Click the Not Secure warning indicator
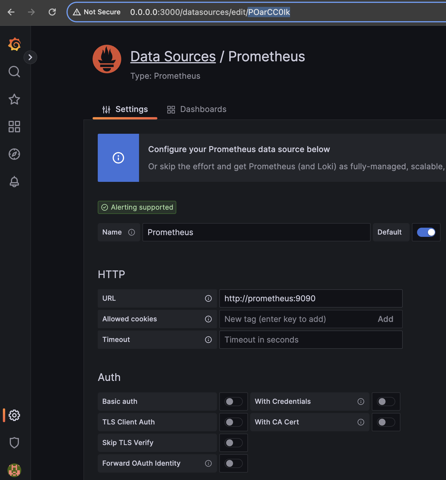Image resolution: width=446 pixels, height=480 pixels. click(x=97, y=12)
